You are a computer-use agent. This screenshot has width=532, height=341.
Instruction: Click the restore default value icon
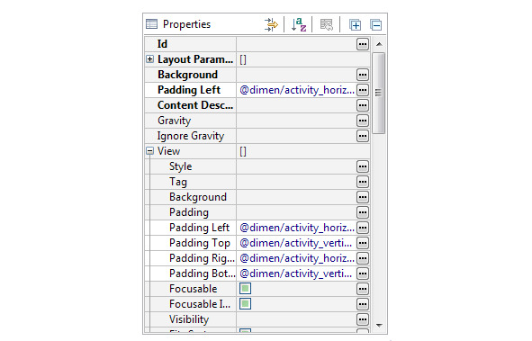[x=327, y=25]
